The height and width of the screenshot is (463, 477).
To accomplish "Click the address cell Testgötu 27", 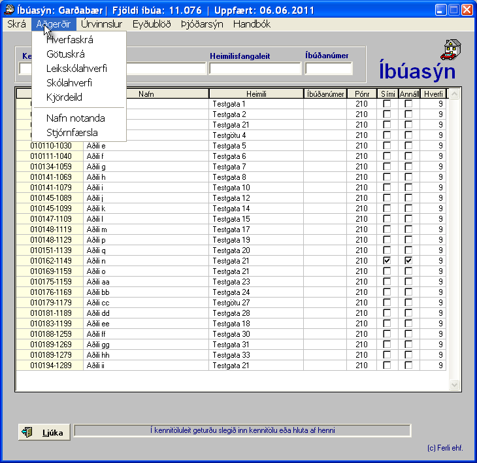I will [256, 303].
